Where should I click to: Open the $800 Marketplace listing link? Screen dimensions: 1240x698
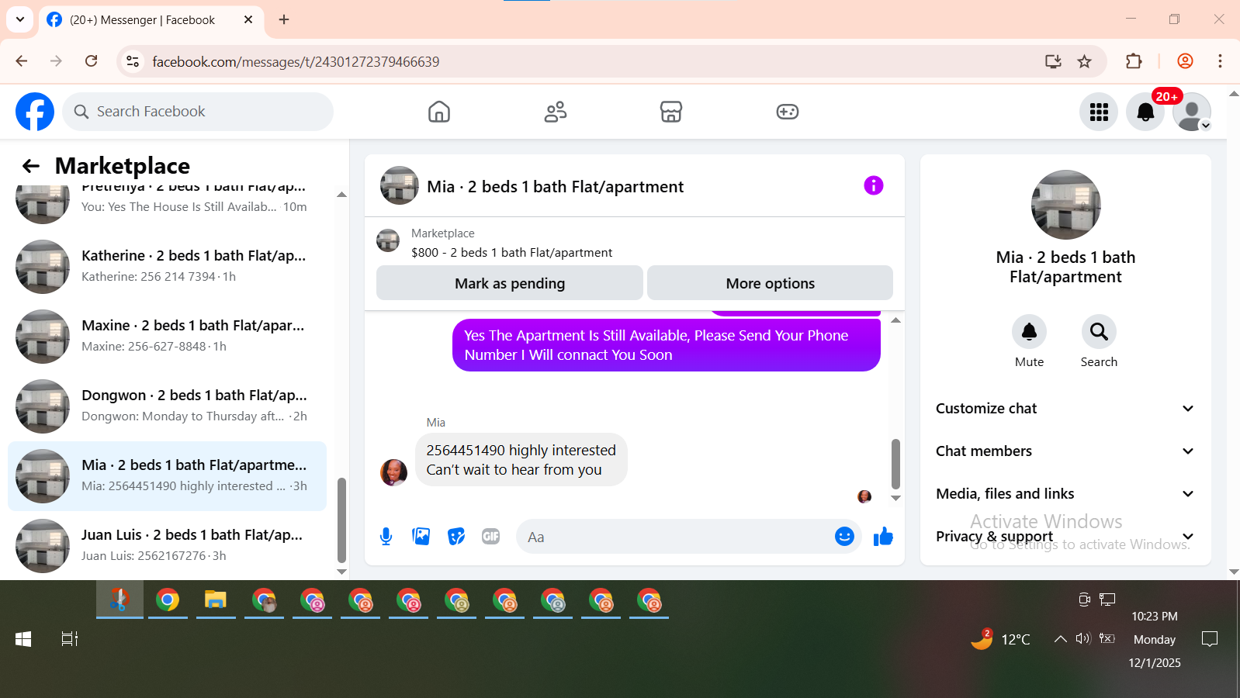click(x=511, y=252)
